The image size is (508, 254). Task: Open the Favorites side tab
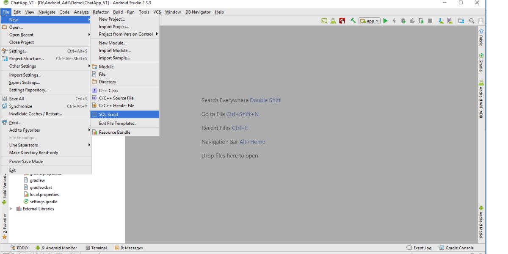pos(5,226)
